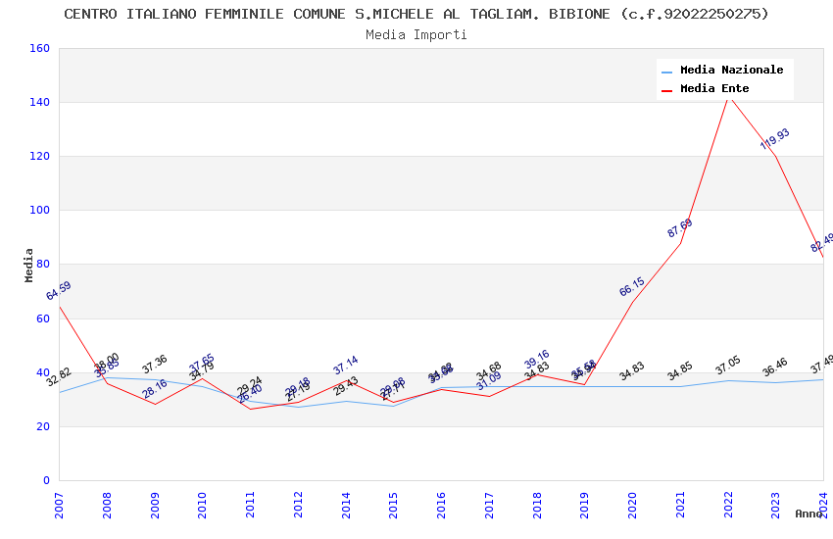Screen dimensions: 833x539
Task: Click y-axis tick label 120
Action: coord(40,156)
